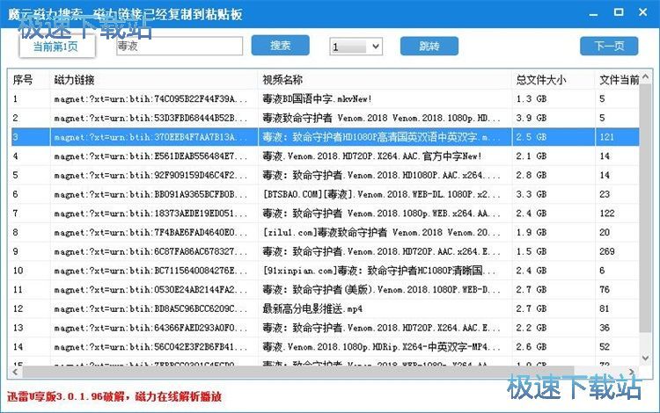
Task: Select magnet link 64366FAED293A0F0 in row 13
Action: coord(150,328)
